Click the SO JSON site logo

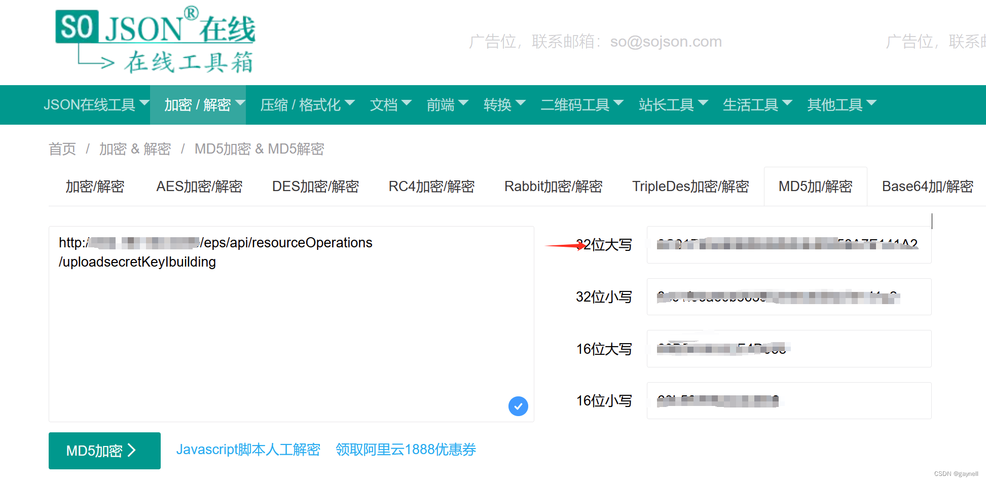(155, 41)
